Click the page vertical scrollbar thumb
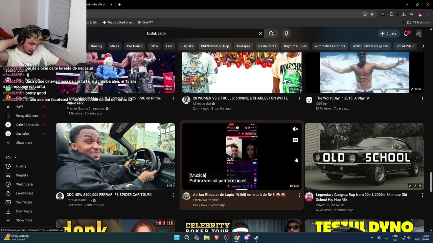Screen dimensions: 433x243 [431, 182]
